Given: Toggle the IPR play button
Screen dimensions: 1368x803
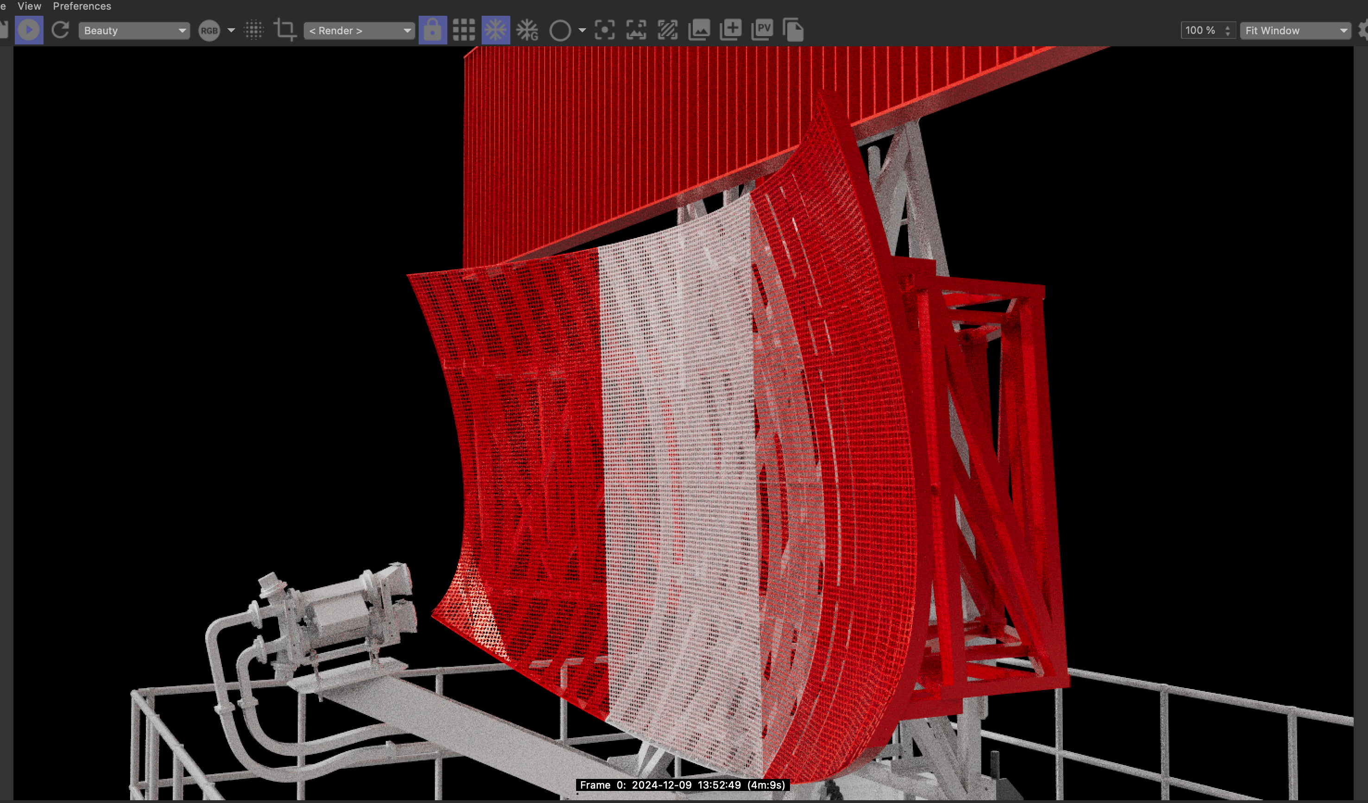Looking at the screenshot, I should (29, 30).
